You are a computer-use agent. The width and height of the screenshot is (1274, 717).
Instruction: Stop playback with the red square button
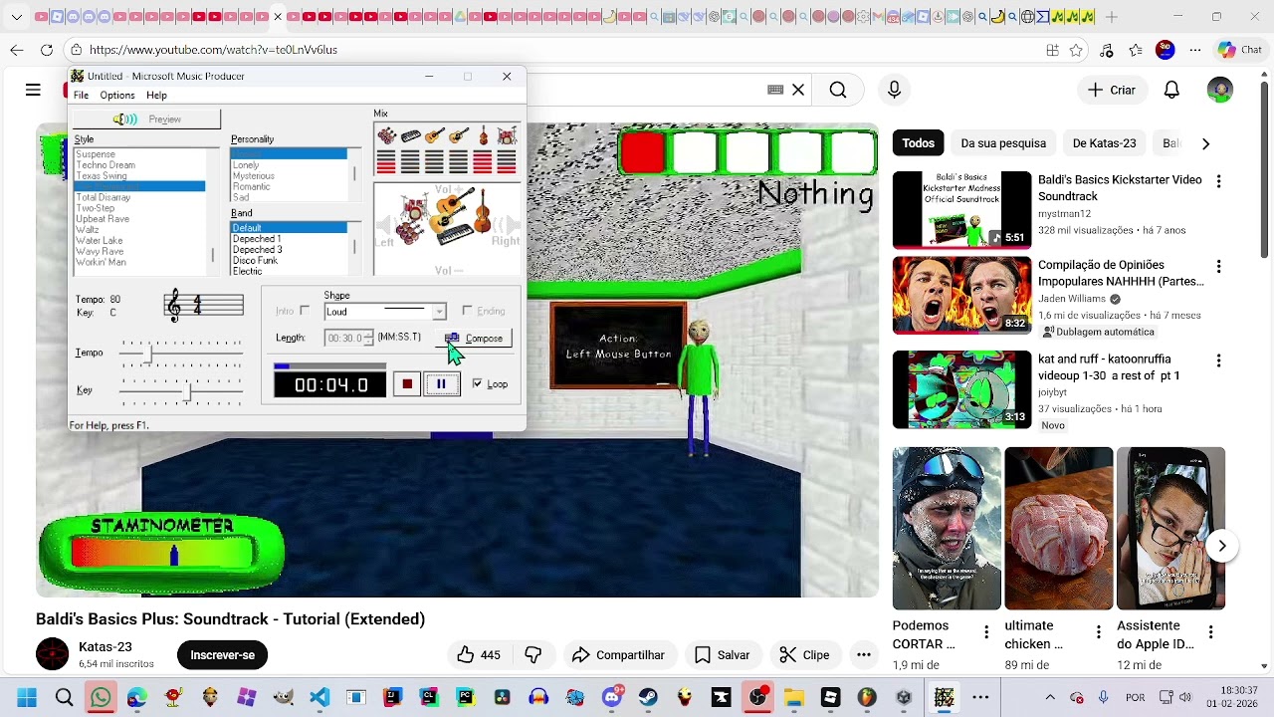click(406, 384)
